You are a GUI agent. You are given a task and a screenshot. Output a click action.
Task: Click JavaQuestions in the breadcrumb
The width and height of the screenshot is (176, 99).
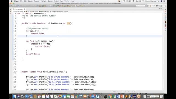20,12
